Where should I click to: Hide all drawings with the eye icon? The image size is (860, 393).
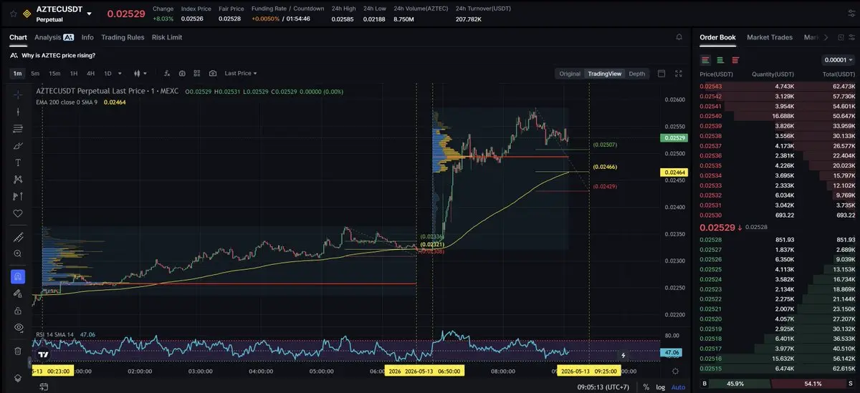tap(18, 327)
